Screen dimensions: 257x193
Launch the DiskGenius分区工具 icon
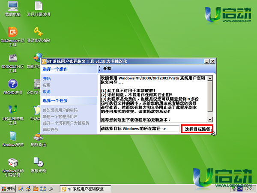(x=13, y=36)
